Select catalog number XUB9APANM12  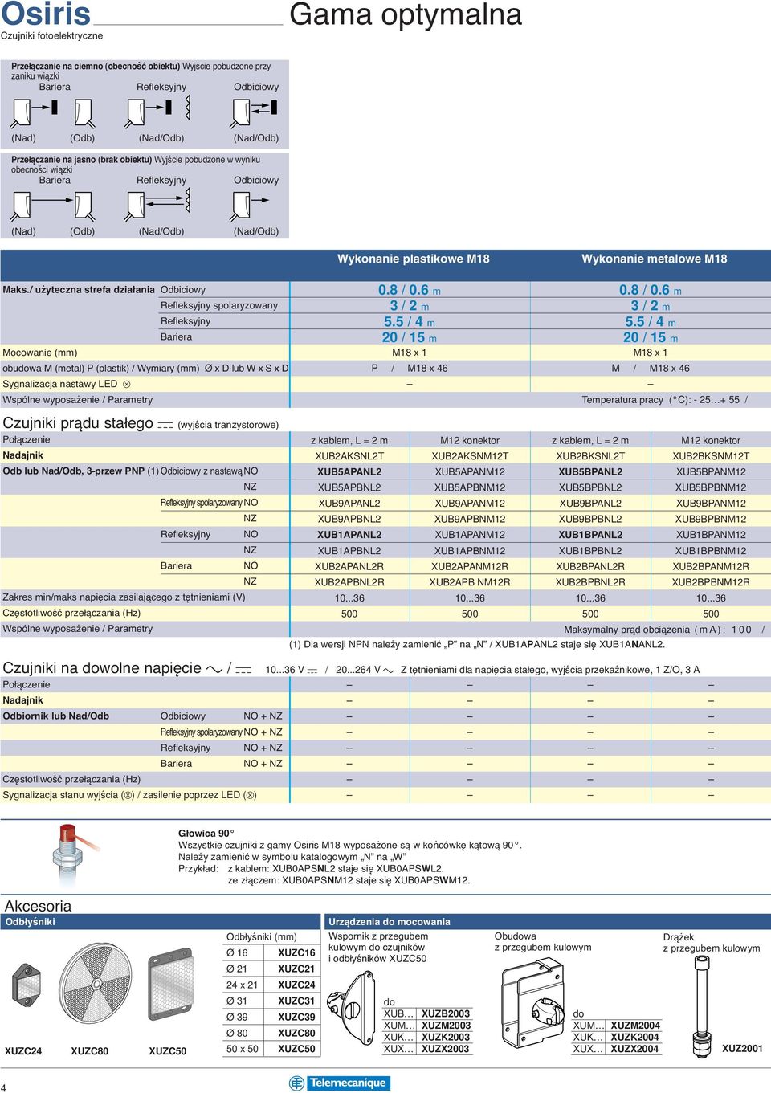pyautogui.click(x=470, y=504)
